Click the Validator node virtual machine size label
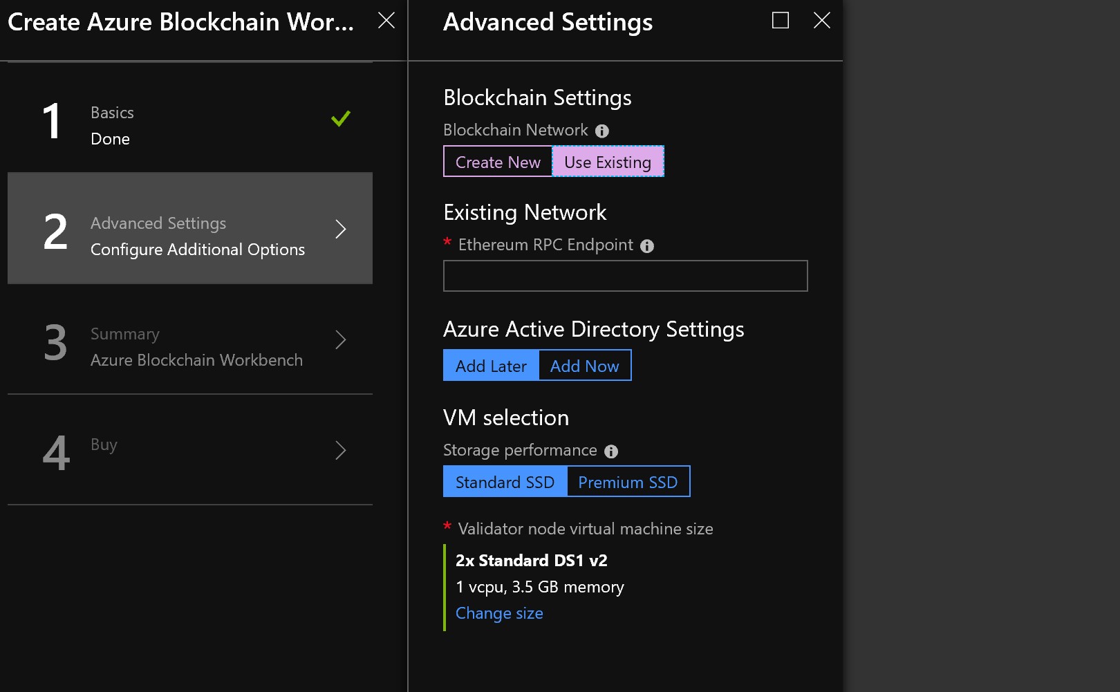This screenshot has height=692, width=1120. [586, 529]
